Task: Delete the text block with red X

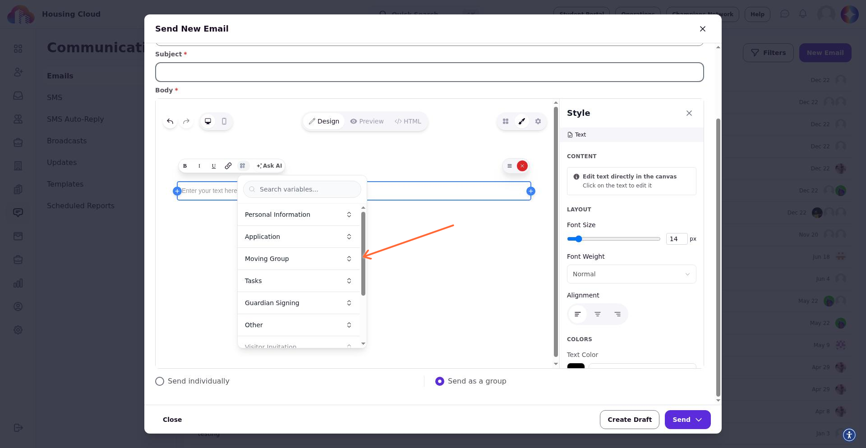Action: pyautogui.click(x=522, y=166)
